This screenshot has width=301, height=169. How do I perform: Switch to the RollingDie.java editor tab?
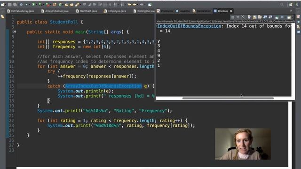[144, 11]
